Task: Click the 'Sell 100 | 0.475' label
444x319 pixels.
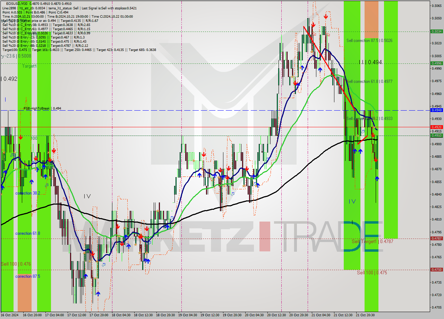Action: pyautogui.click(x=372, y=273)
